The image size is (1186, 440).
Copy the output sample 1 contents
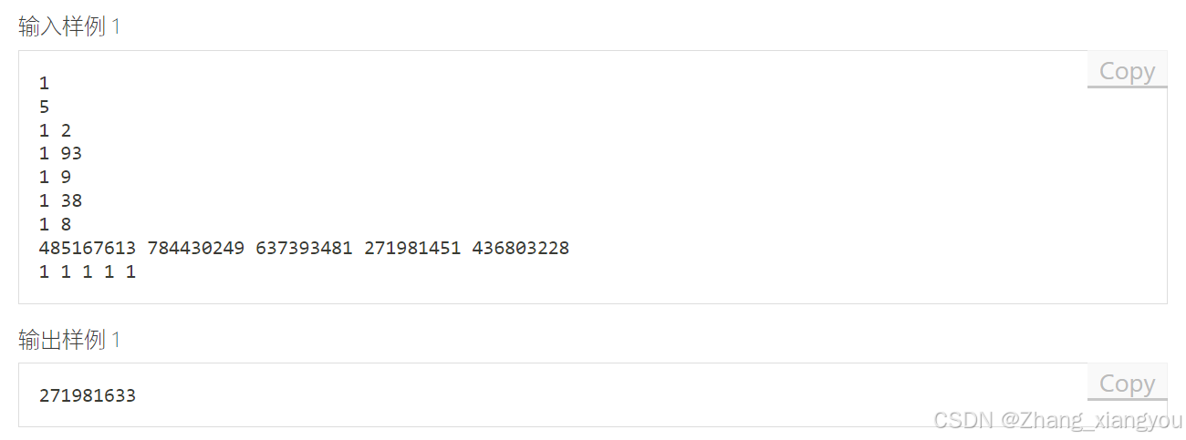click(x=1127, y=384)
